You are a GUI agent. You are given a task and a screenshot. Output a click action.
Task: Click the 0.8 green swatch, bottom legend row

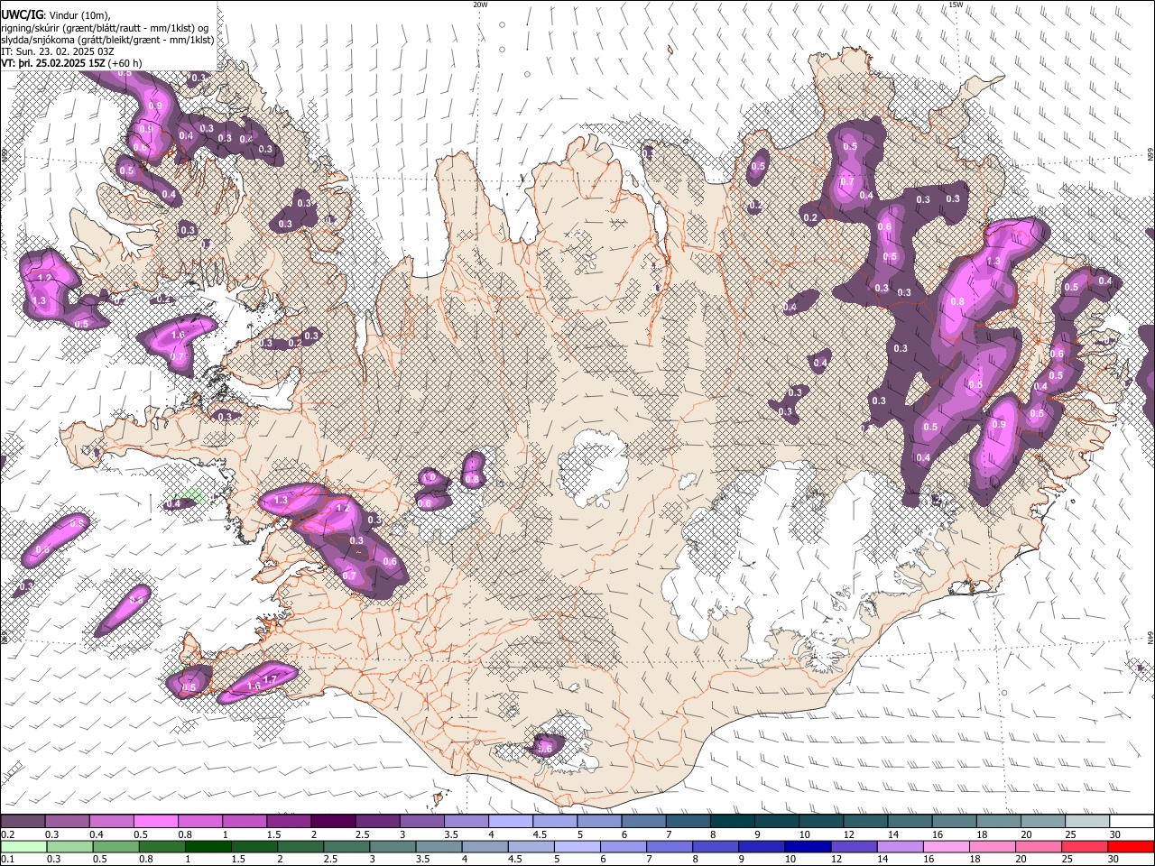click(162, 846)
